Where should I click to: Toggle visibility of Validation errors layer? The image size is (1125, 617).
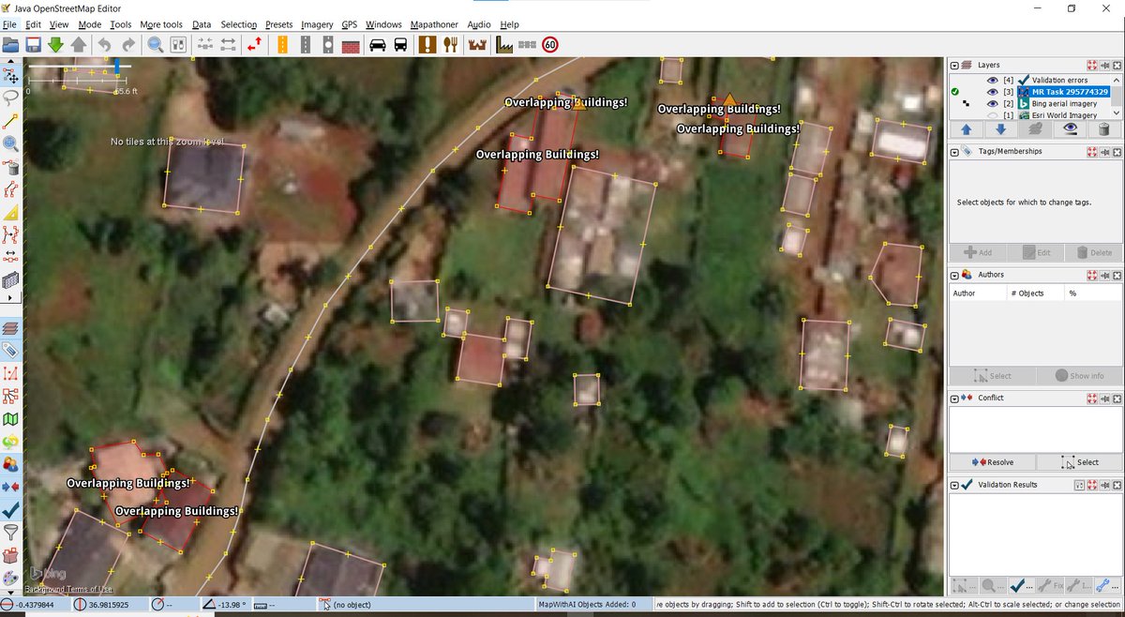tap(992, 81)
